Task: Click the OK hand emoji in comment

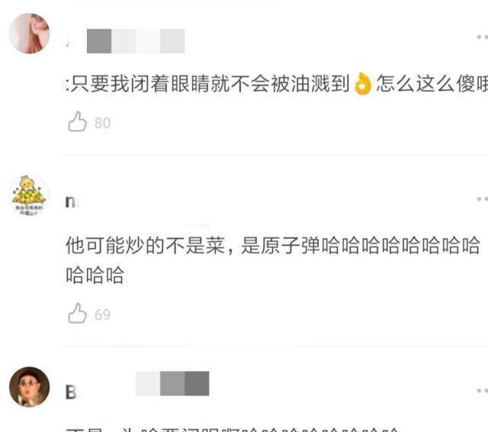Action: pos(363,83)
